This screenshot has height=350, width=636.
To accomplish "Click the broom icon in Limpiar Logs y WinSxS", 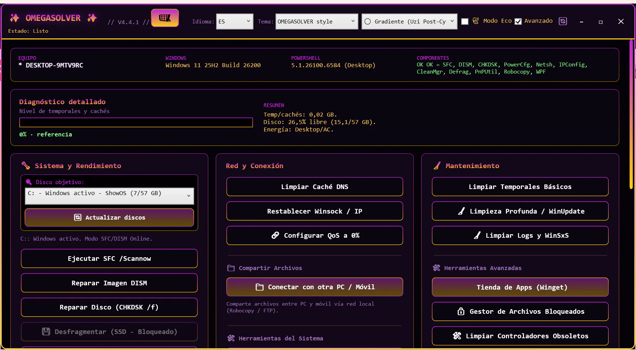I will pyautogui.click(x=477, y=236).
